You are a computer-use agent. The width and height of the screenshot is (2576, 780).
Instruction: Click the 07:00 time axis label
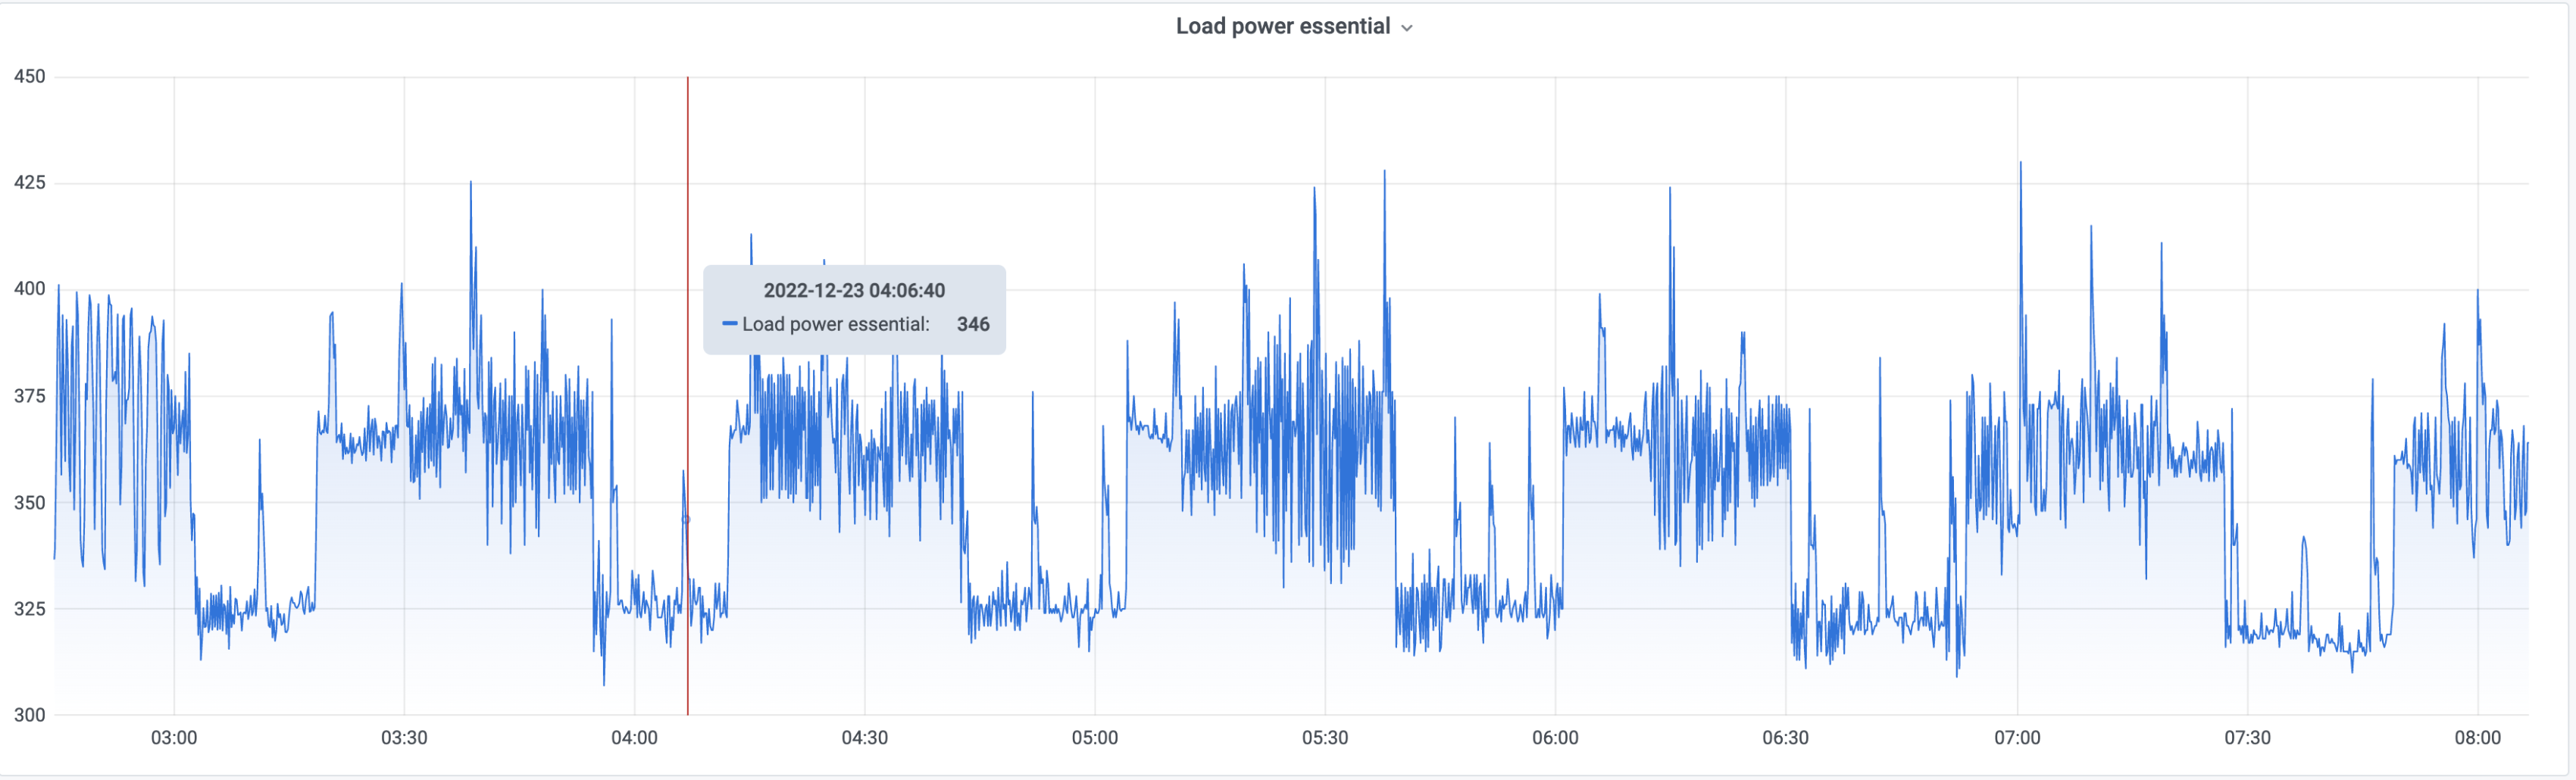pos(2017,738)
